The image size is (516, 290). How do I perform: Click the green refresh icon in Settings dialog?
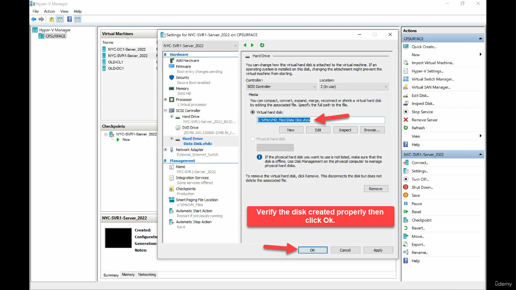pyautogui.click(x=262, y=45)
